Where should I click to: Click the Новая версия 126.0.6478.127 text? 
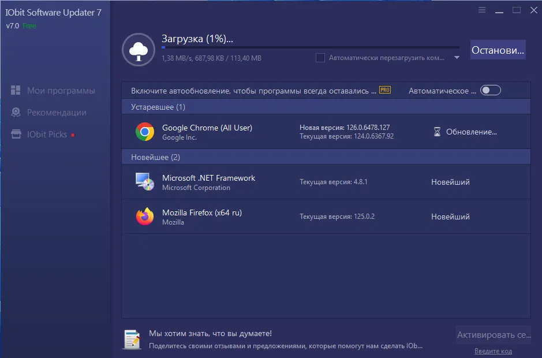[345, 127]
